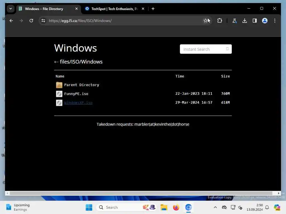This screenshot has width=286, height=214.
Task: Click the muted volume tray icon
Action: point(240,207)
